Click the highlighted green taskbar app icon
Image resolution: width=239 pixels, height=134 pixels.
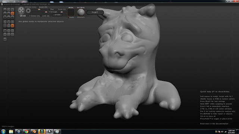tap(42, 131)
